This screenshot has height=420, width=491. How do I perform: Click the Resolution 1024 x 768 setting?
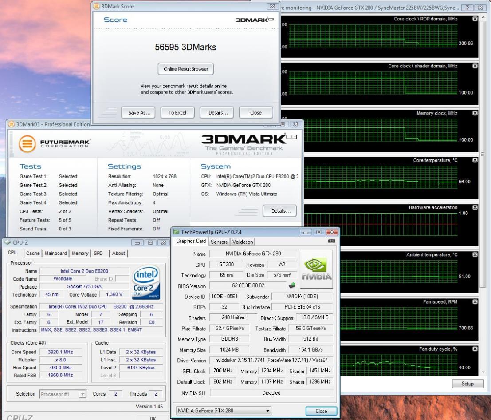165,176
